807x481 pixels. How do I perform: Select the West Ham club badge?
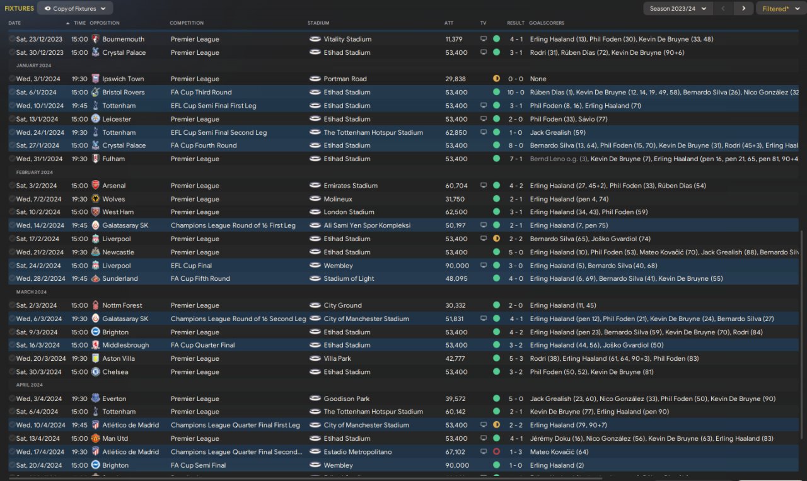click(95, 212)
